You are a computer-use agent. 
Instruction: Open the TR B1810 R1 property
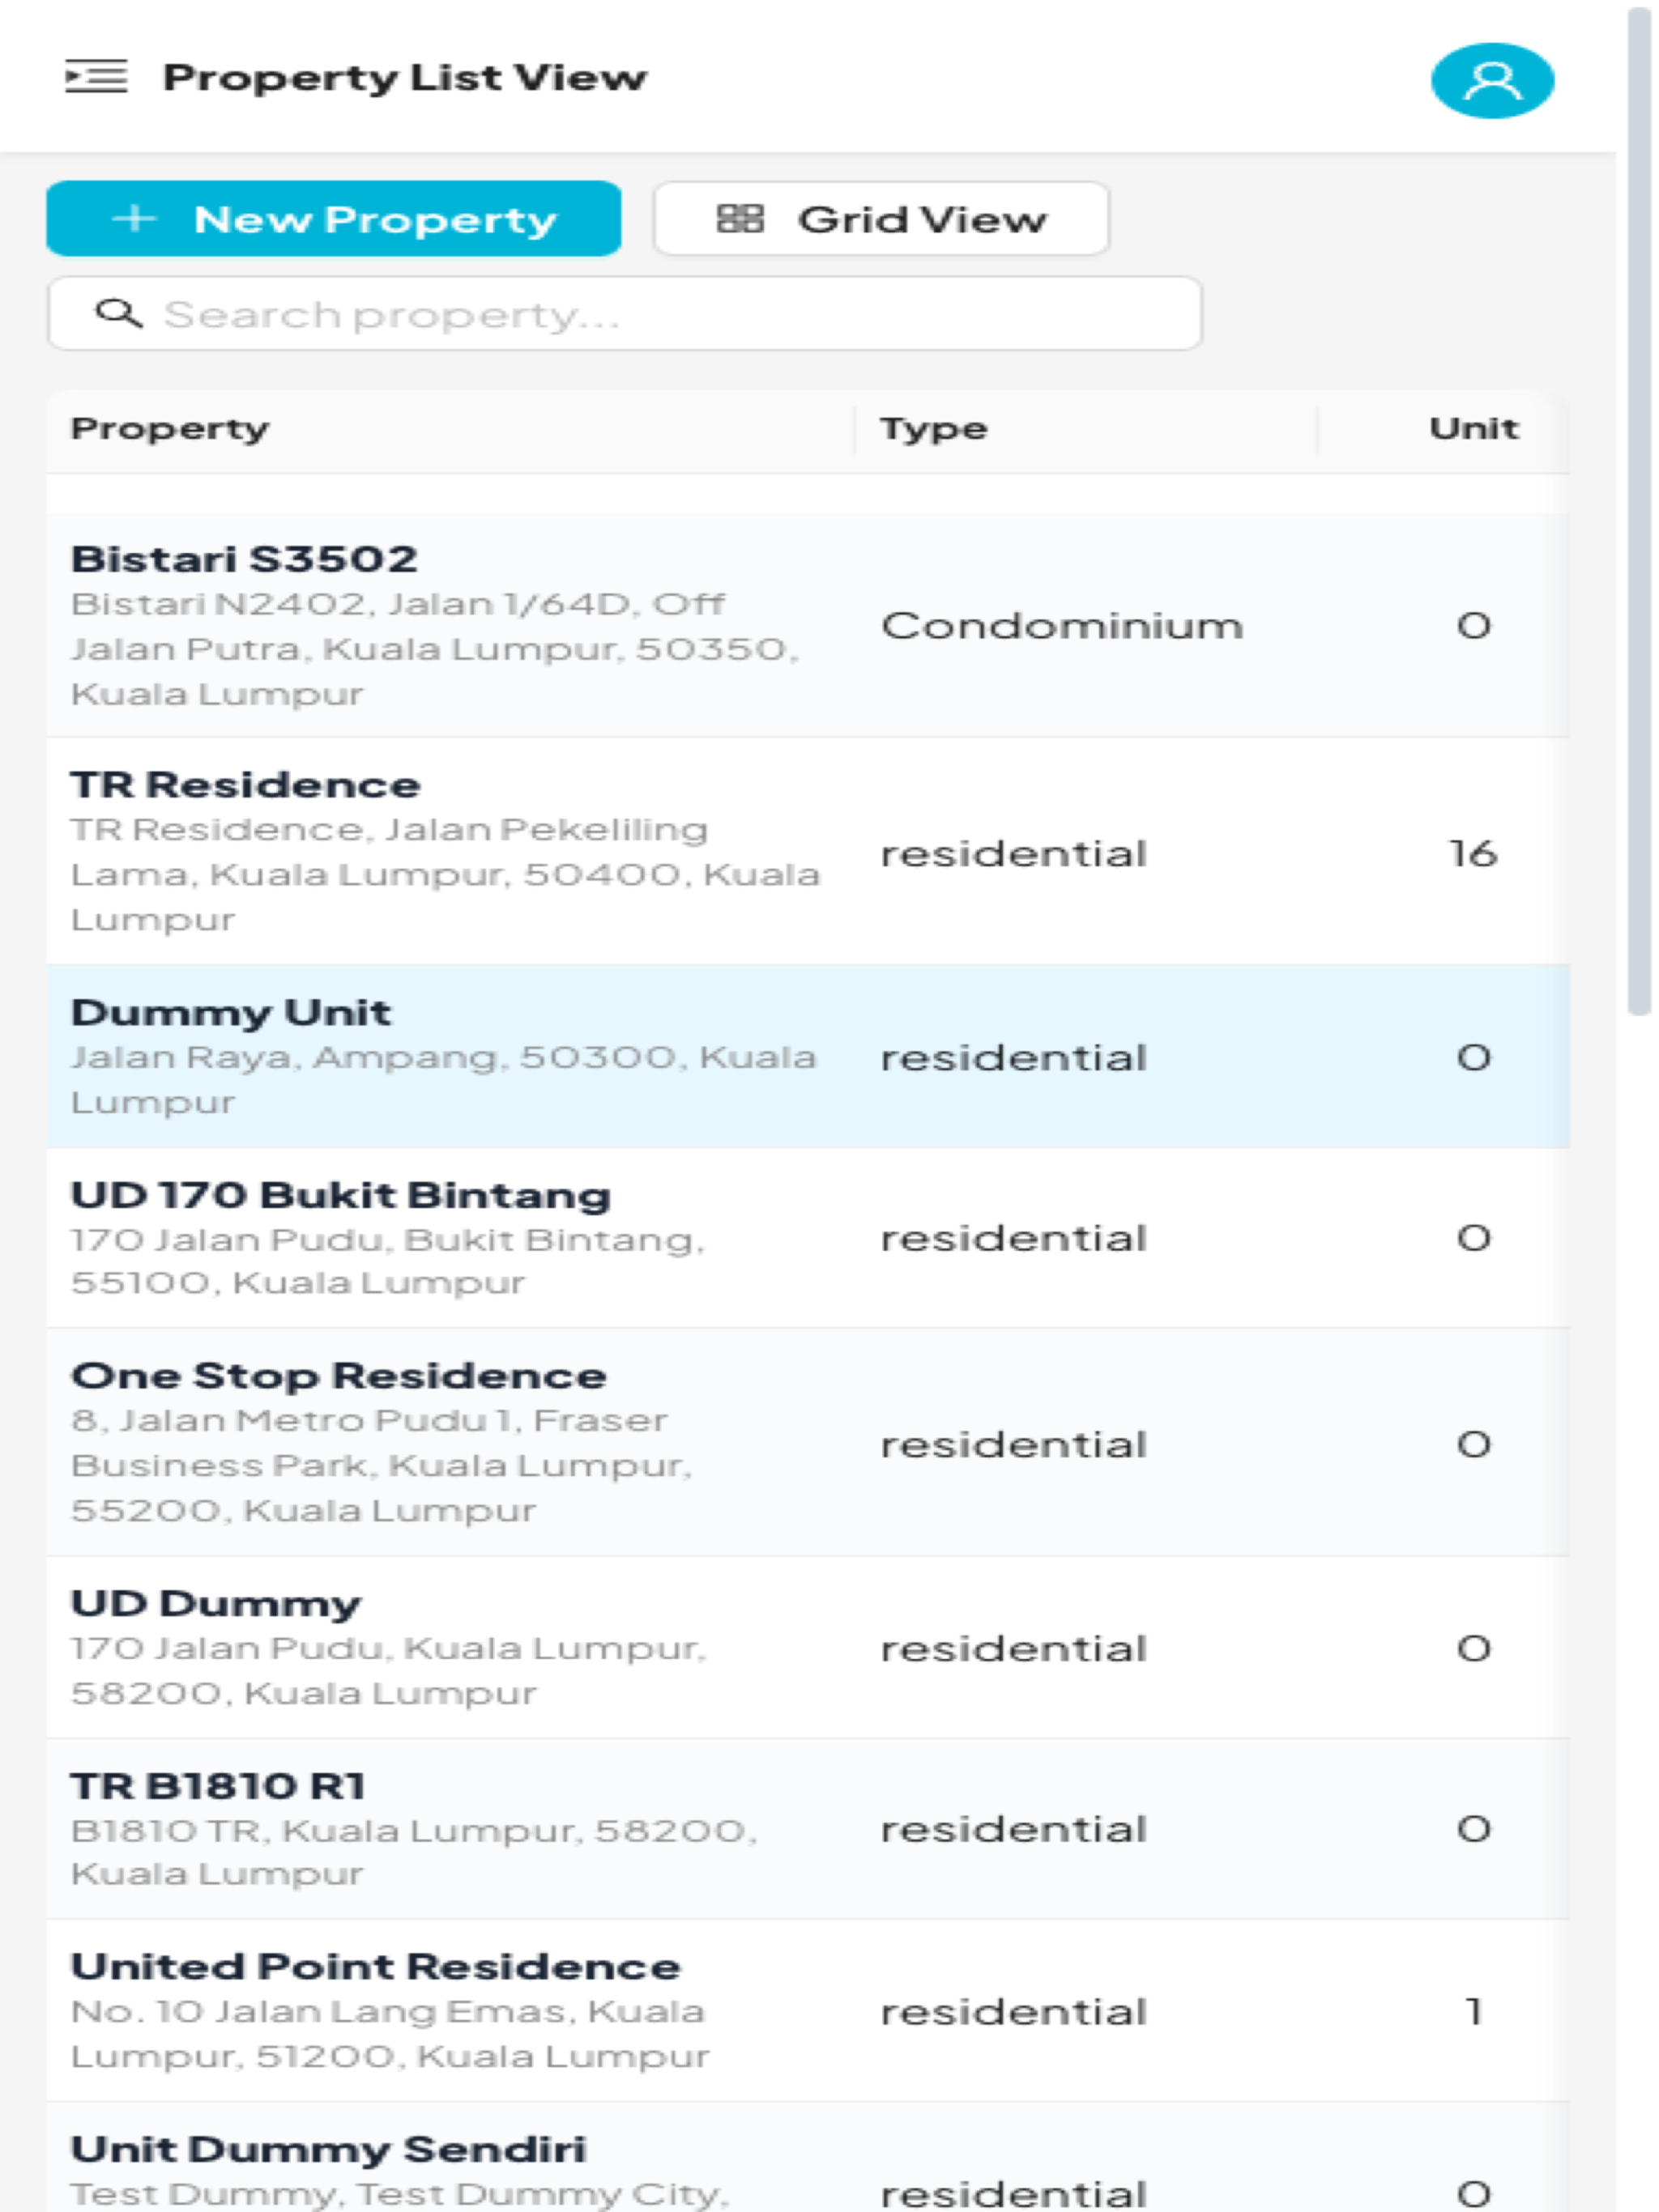(808, 1829)
